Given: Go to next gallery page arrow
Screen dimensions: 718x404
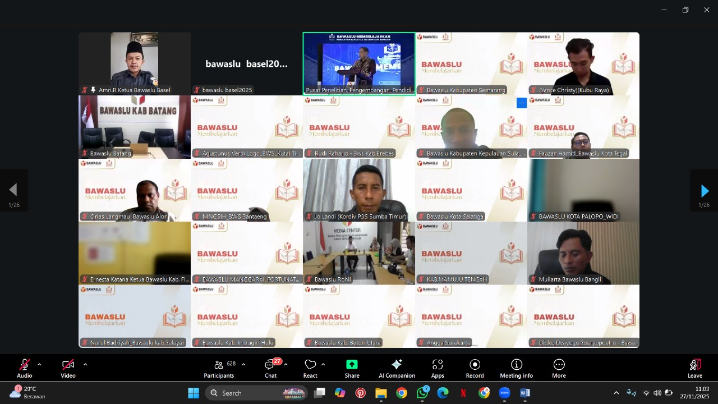Looking at the screenshot, I should pyautogui.click(x=704, y=191).
